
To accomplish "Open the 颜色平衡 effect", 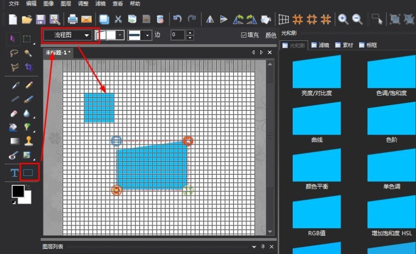I will [317, 169].
